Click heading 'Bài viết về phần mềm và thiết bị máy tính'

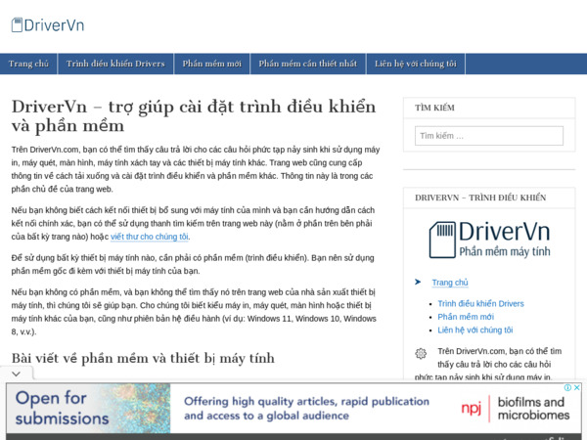[143, 358]
